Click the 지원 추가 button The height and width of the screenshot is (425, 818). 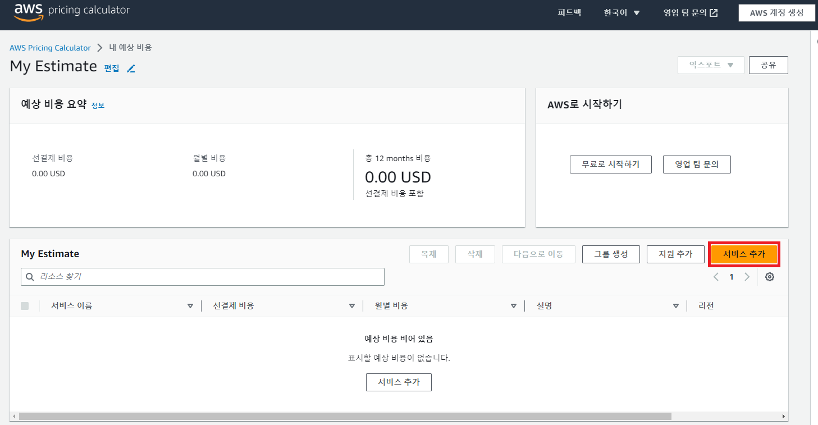point(675,254)
